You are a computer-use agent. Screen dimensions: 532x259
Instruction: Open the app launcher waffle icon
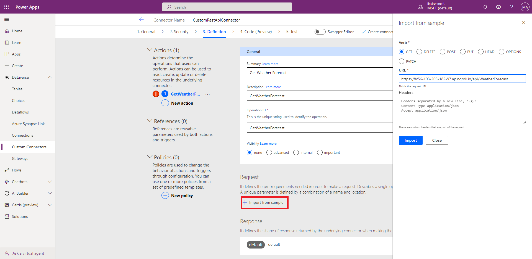7,7
